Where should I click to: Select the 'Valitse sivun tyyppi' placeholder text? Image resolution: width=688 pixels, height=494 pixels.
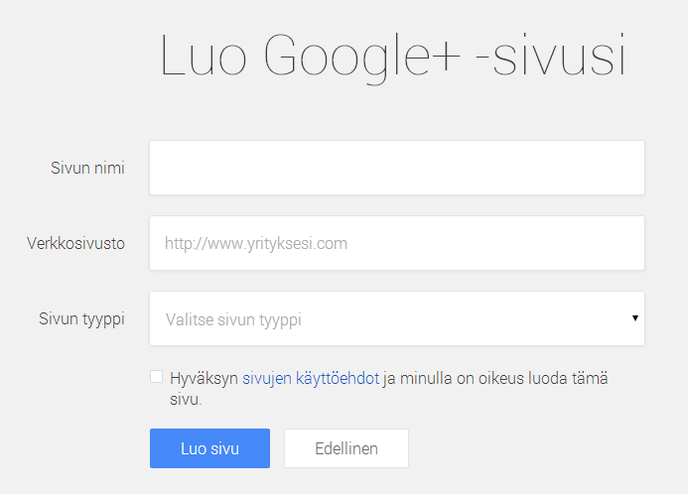(x=232, y=320)
